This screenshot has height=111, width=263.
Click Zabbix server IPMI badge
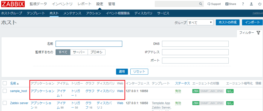220,103
